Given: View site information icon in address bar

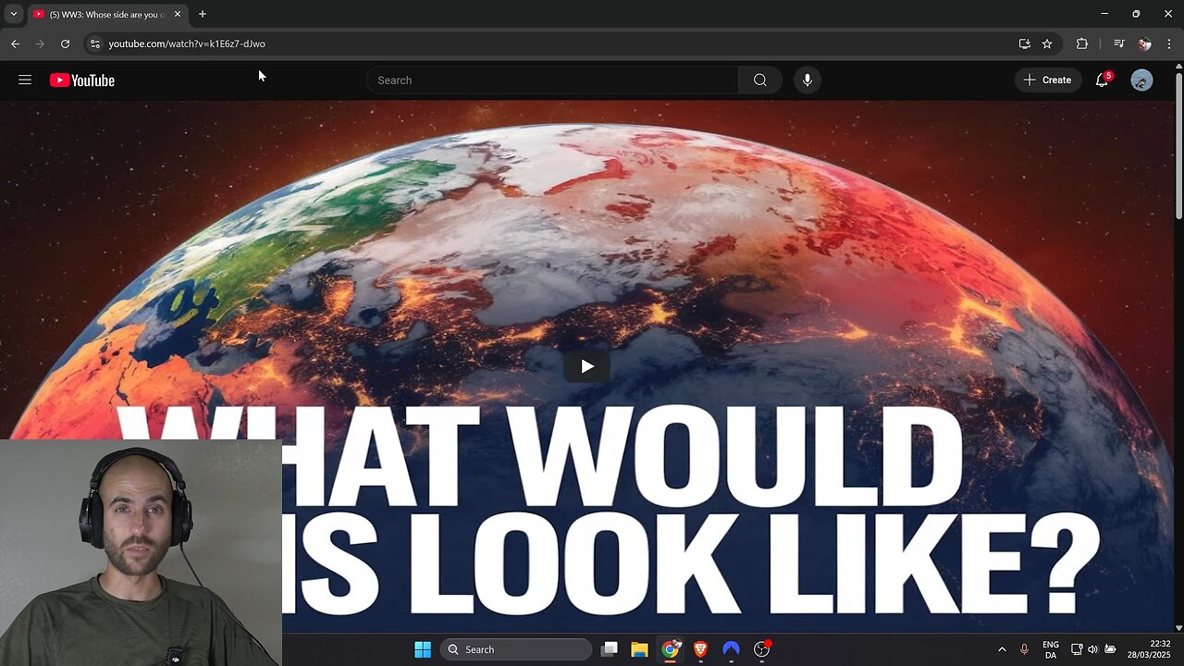Looking at the screenshot, I should pos(94,43).
